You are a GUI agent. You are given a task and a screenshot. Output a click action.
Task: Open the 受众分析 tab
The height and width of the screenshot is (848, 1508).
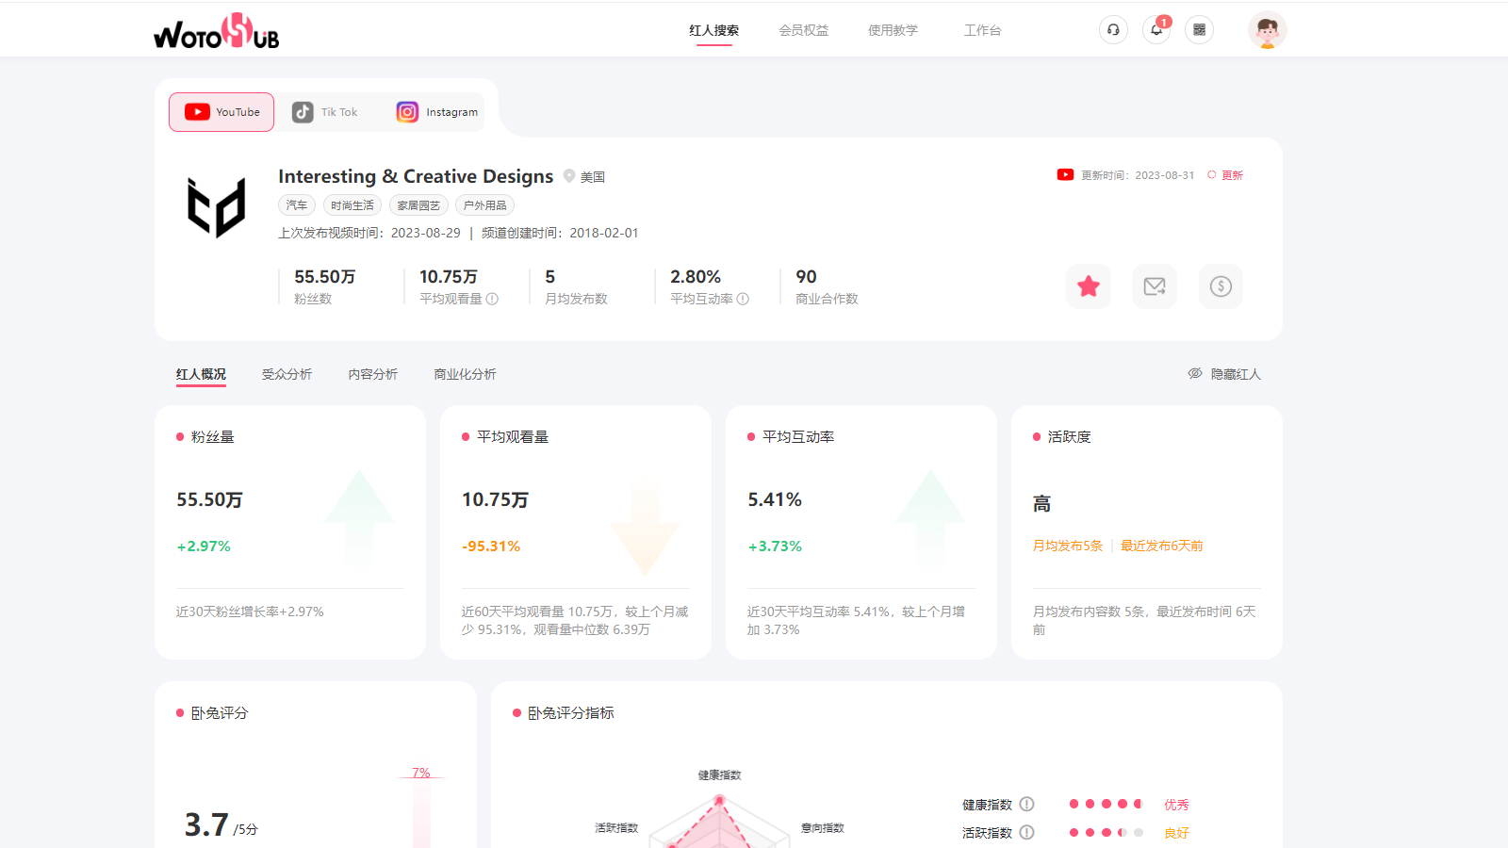[x=287, y=374]
